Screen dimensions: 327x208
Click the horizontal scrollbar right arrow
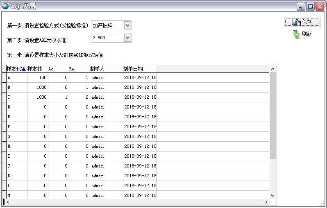(x=266, y=202)
